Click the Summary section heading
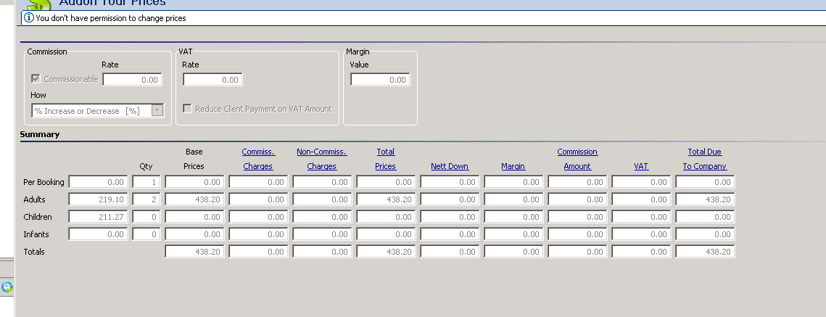The height and width of the screenshot is (317, 826). click(39, 134)
